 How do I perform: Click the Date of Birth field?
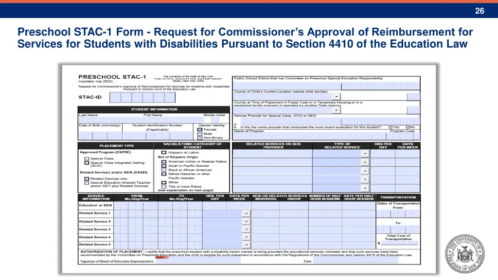pos(100,136)
